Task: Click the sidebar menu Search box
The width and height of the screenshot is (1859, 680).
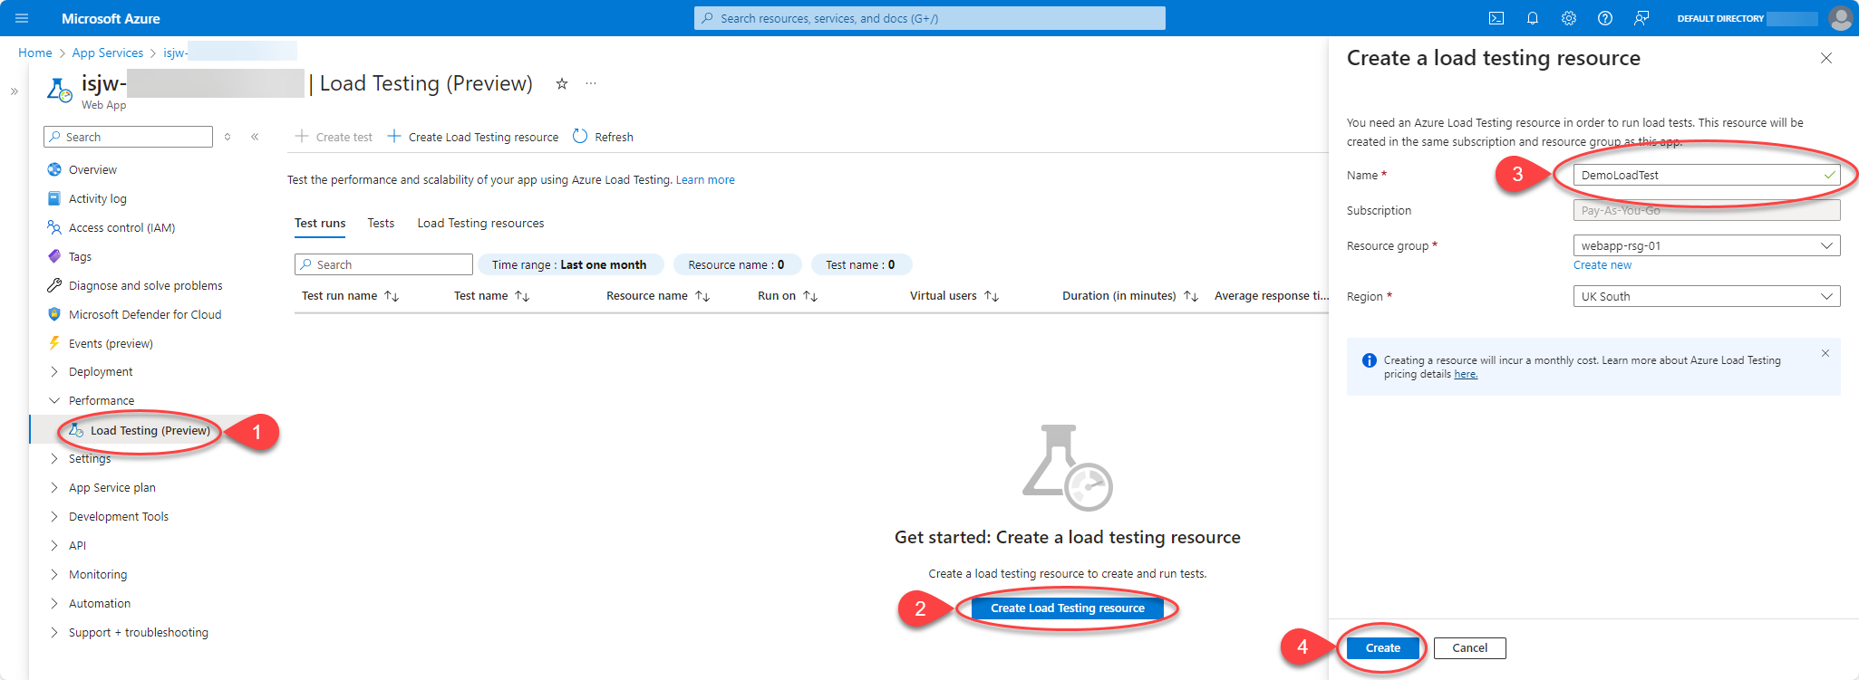Action: point(128,137)
